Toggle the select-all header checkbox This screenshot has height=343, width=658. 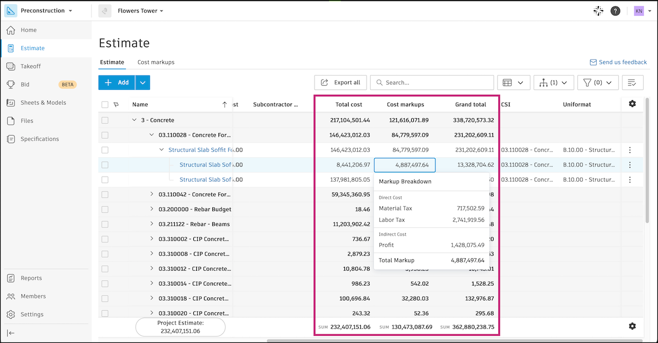105,105
